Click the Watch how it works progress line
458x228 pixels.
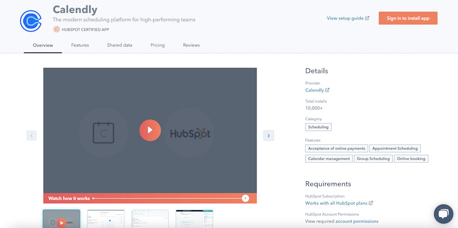coord(167,198)
